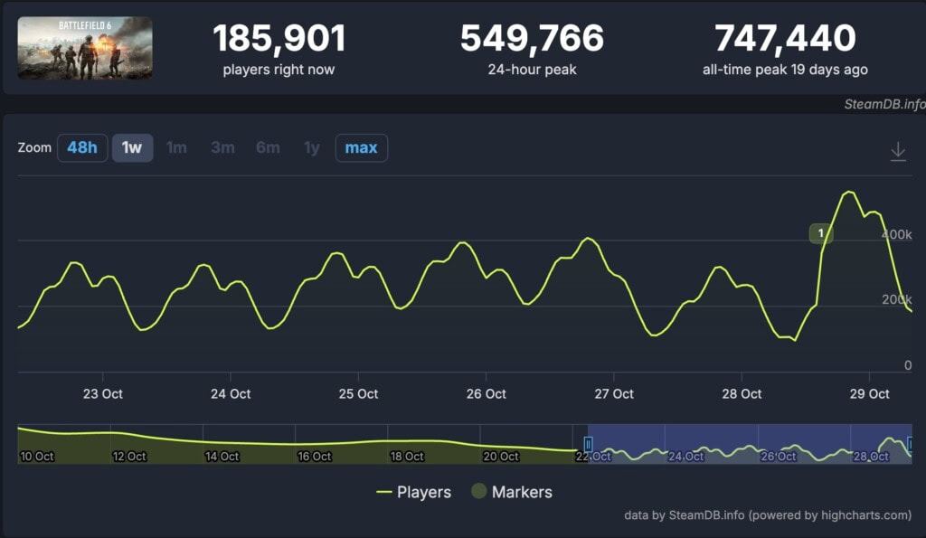This screenshot has width=926, height=538.
Task: Select the 48h zoom range
Action: (82, 147)
